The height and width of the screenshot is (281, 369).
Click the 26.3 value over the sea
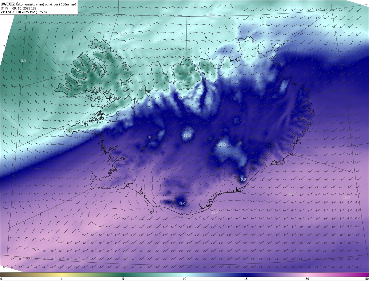(x=346, y=198)
